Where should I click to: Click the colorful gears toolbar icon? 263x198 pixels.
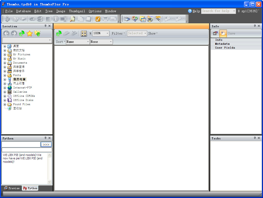[134, 19]
